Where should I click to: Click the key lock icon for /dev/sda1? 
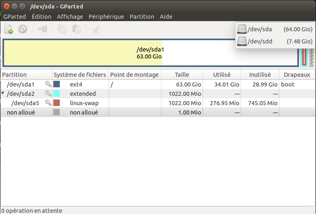[48, 84]
